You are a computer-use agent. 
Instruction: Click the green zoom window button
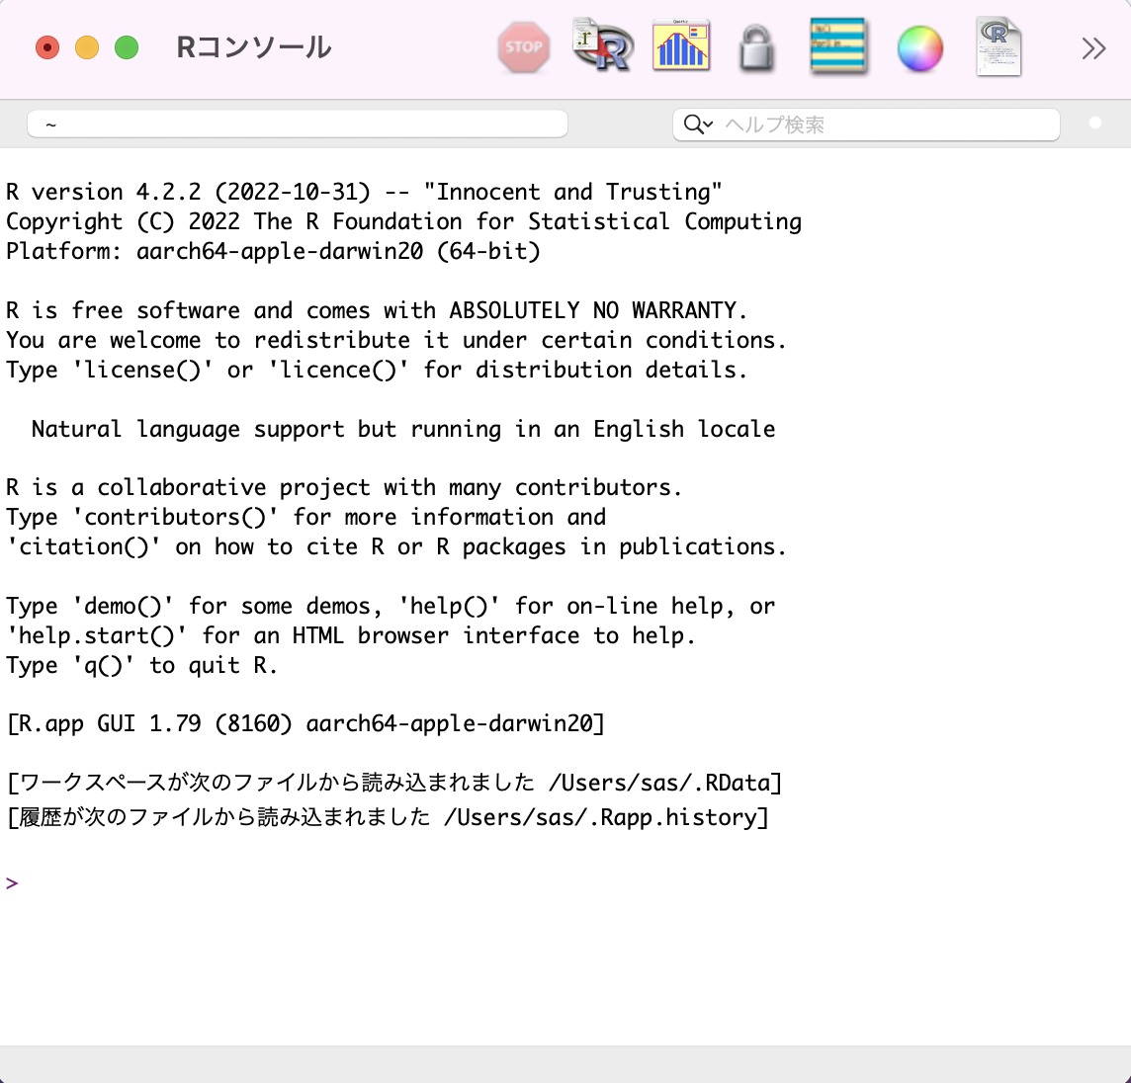tap(127, 47)
